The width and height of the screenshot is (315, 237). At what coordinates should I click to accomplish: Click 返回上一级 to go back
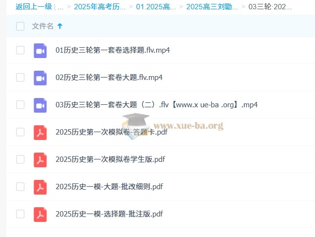tap(33, 7)
